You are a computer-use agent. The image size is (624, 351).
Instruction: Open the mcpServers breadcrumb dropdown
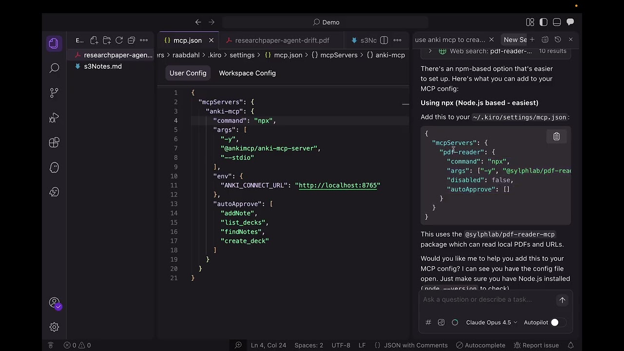coord(334,55)
